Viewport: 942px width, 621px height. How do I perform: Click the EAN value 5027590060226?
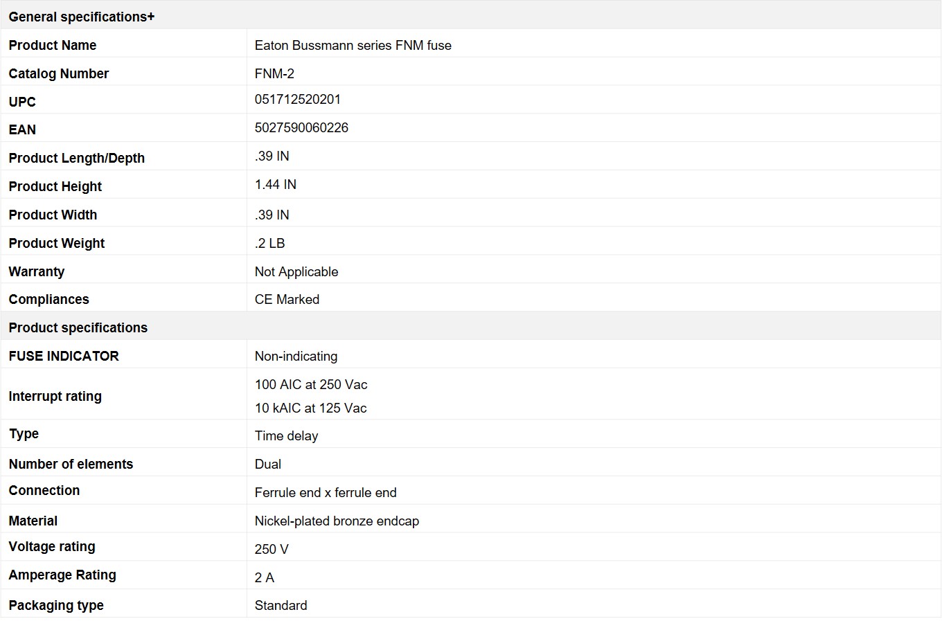pos(301,128)
